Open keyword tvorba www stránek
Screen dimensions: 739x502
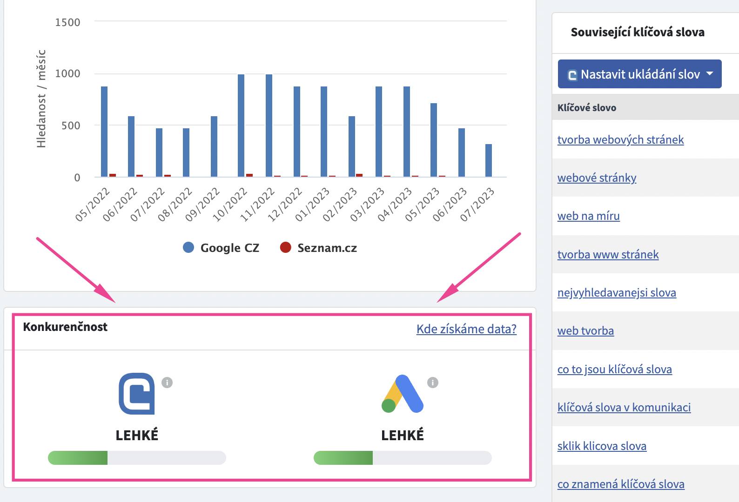pos(608,255)
